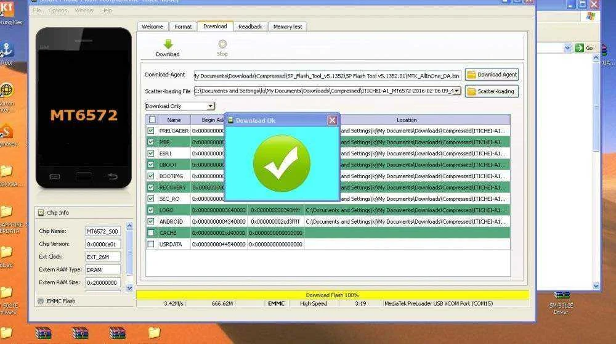This screenshot has width=616, height=344.
Task: Click the USRDATA begin address cell
Action: click(219, 244)
